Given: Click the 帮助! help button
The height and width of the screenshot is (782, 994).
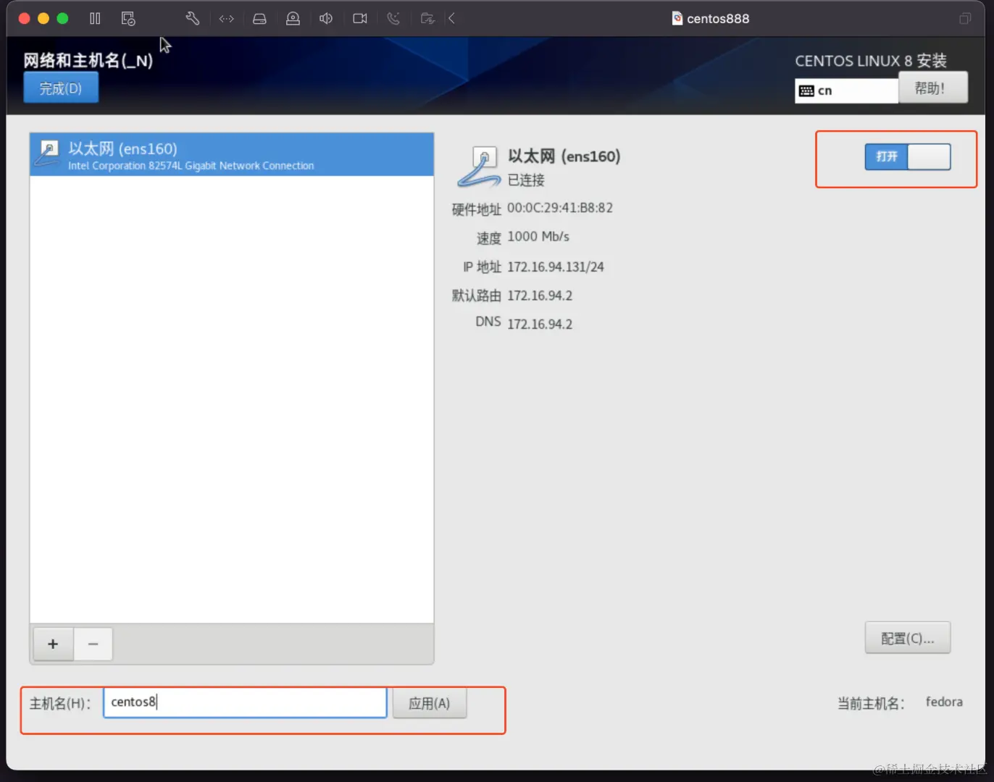Looking at the screenshot, I should (932, 88).
